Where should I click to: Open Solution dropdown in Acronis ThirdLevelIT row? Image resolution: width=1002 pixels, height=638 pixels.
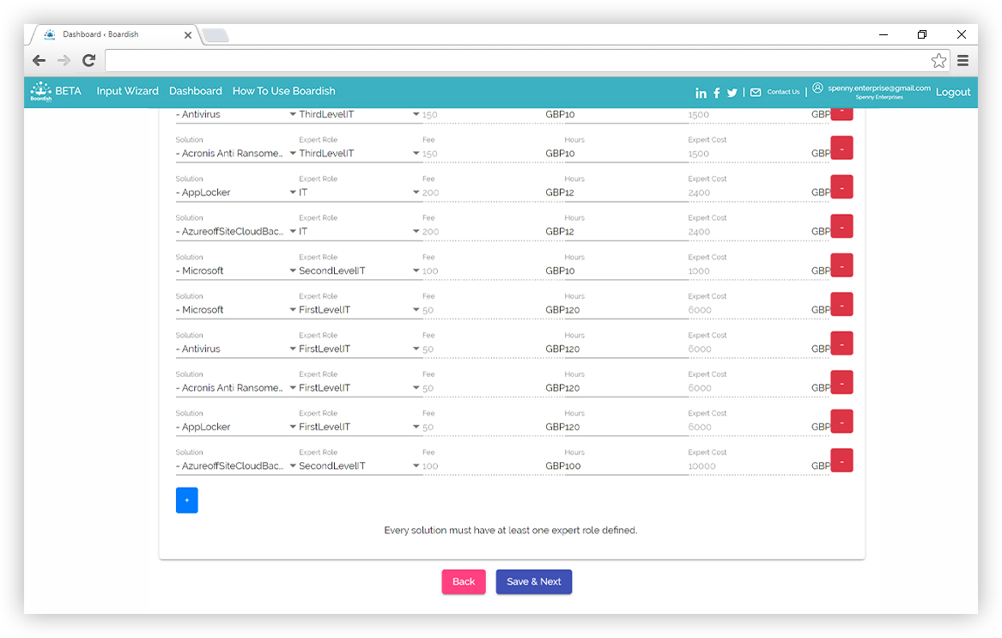tap(236, 154)
